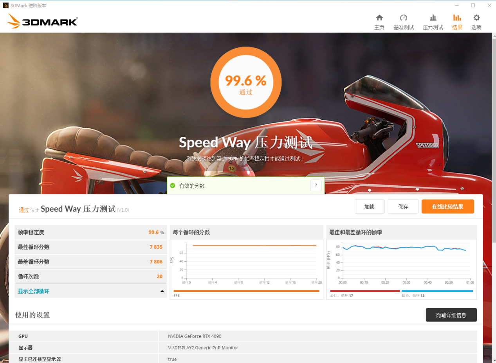Image resolution: width=496 pixels, height=363 pixels.
Task: Open Options (选项) gear
Action: point(476,22)
